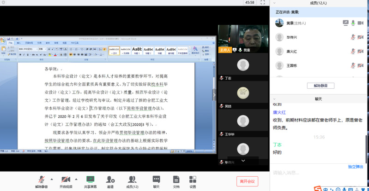
Task: Turn on video with 开启视频
Action: 66,179
